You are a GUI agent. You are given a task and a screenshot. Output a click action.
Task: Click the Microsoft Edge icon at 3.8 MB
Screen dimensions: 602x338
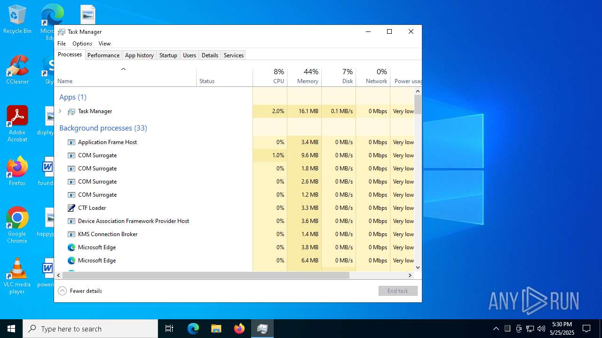click(x=71, y=247)
